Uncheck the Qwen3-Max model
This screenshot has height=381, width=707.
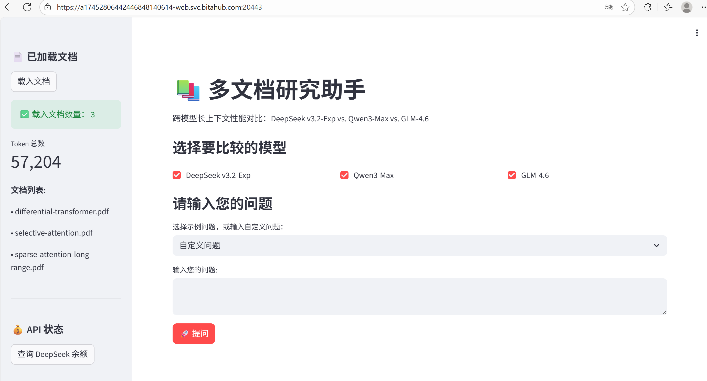tap(344, 175)
